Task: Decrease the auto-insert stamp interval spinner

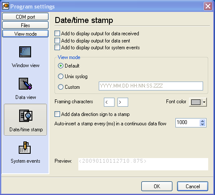Action: coord(202,124)
